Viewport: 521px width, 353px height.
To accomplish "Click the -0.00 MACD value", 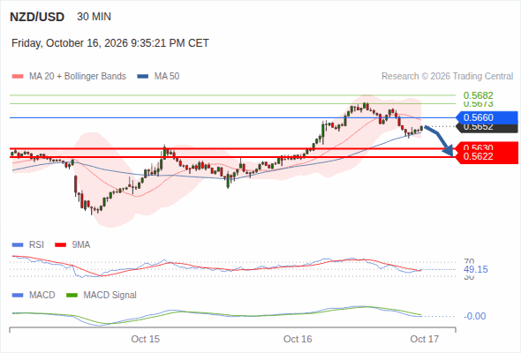I will point(475,316).
